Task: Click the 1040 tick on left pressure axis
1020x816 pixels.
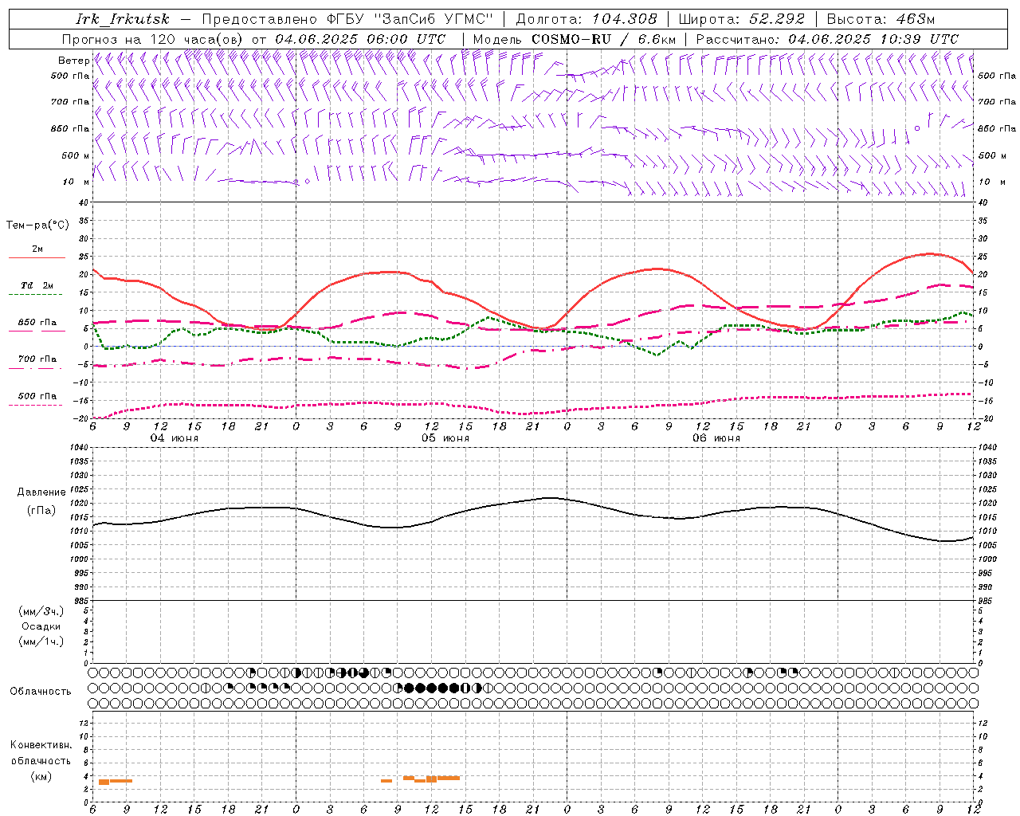Action: (80, 448)
